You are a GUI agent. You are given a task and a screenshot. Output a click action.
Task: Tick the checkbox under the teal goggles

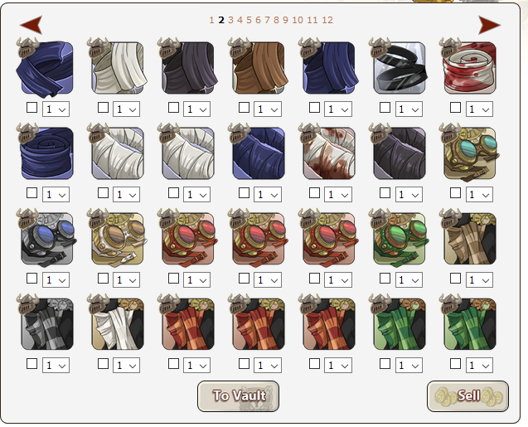click(455, 193)
